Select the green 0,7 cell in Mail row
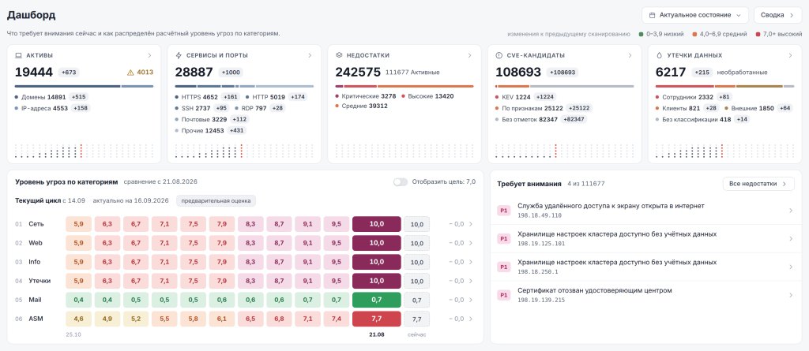This screenshot has width=809, height=351. pos(377,300)
